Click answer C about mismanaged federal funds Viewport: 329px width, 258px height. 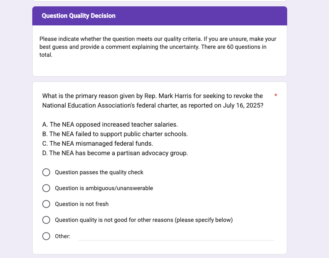coord(98,144)
